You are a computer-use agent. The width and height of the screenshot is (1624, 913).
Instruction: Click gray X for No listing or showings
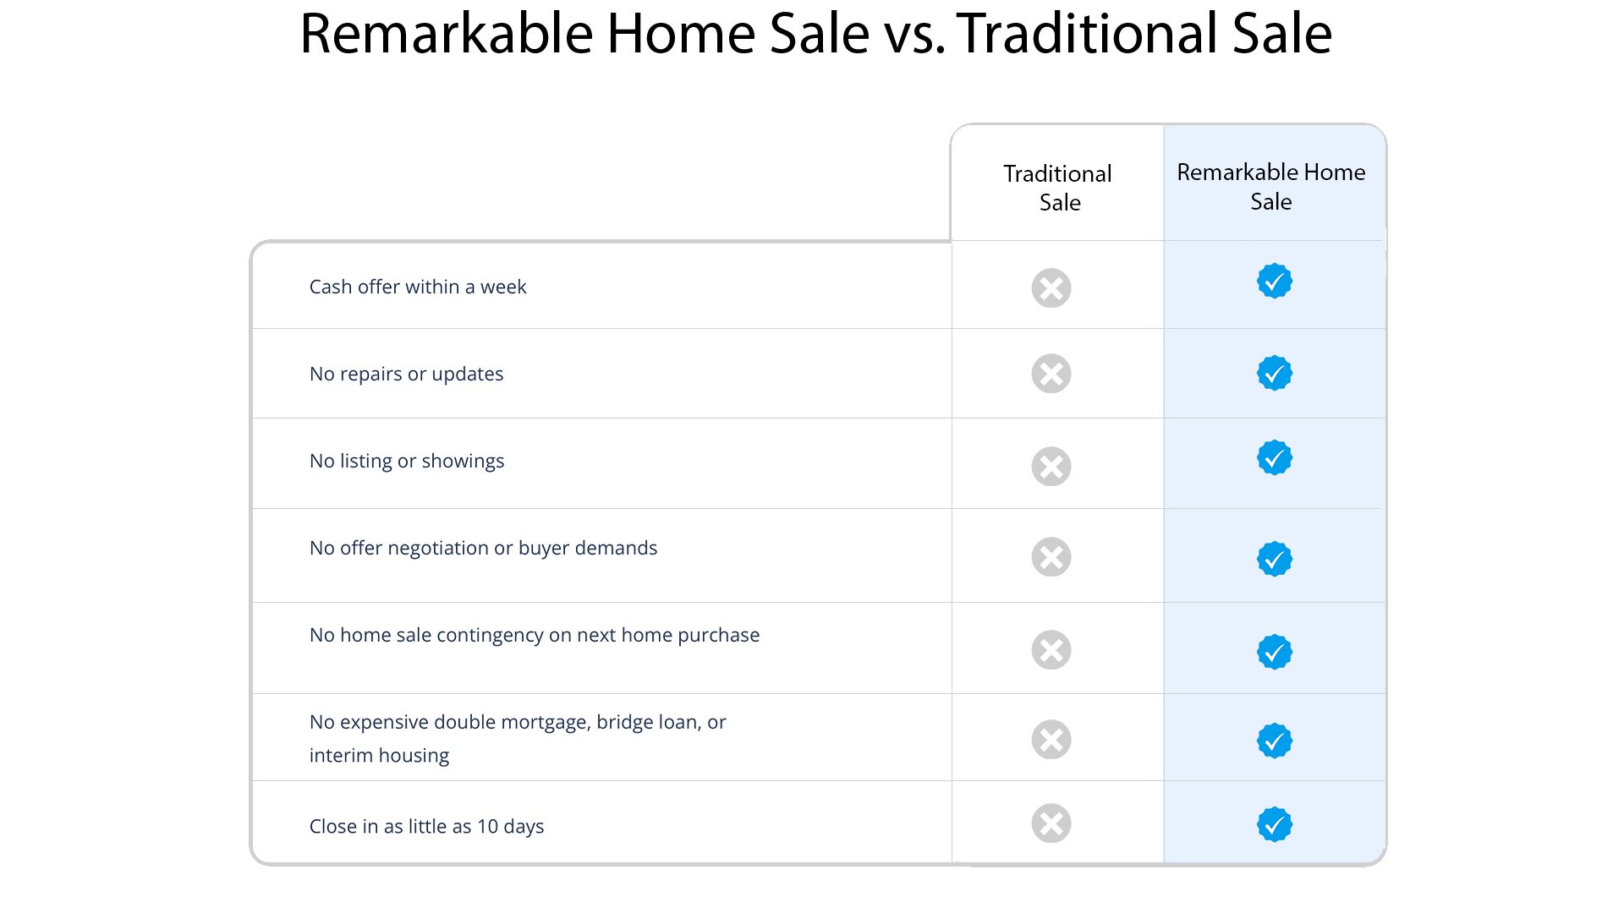tap(1051, 467)
